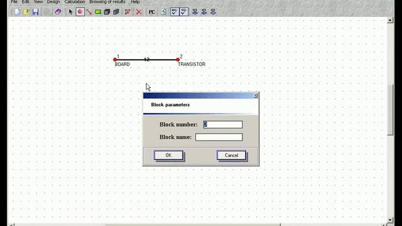This screenshot has width=402, height=226.
Task: Click the New file toolbar icon
Action: [17, 12]
